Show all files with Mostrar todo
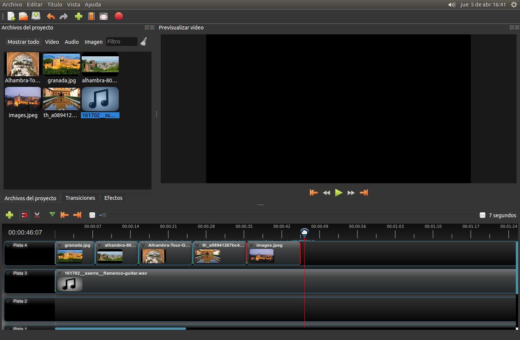 (23, 42)
